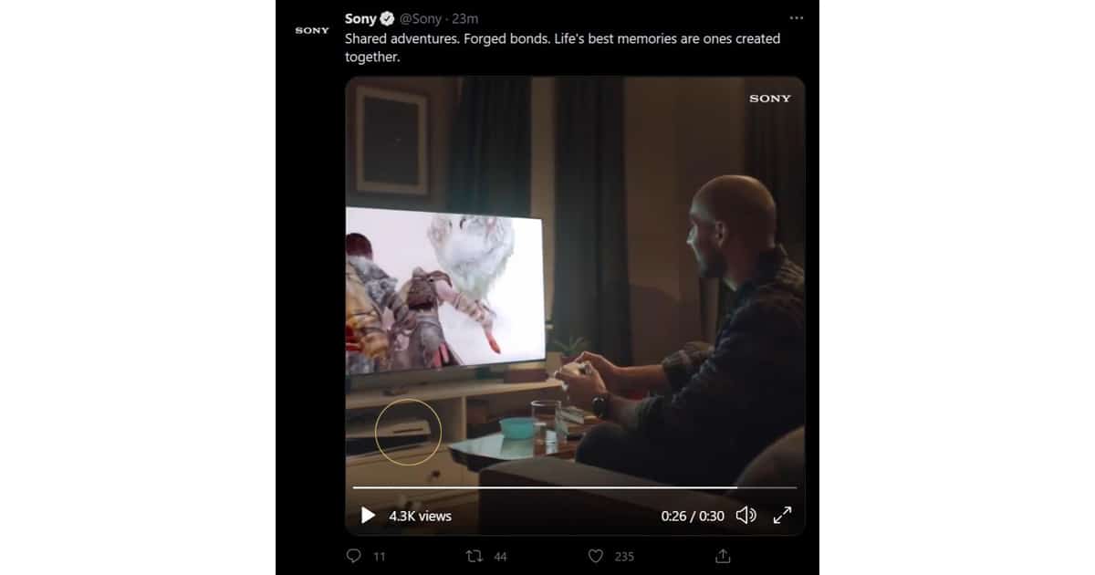Mute the video with the speaker icon
Viewport: 1095px width, 575px height.
pos(746,516)
